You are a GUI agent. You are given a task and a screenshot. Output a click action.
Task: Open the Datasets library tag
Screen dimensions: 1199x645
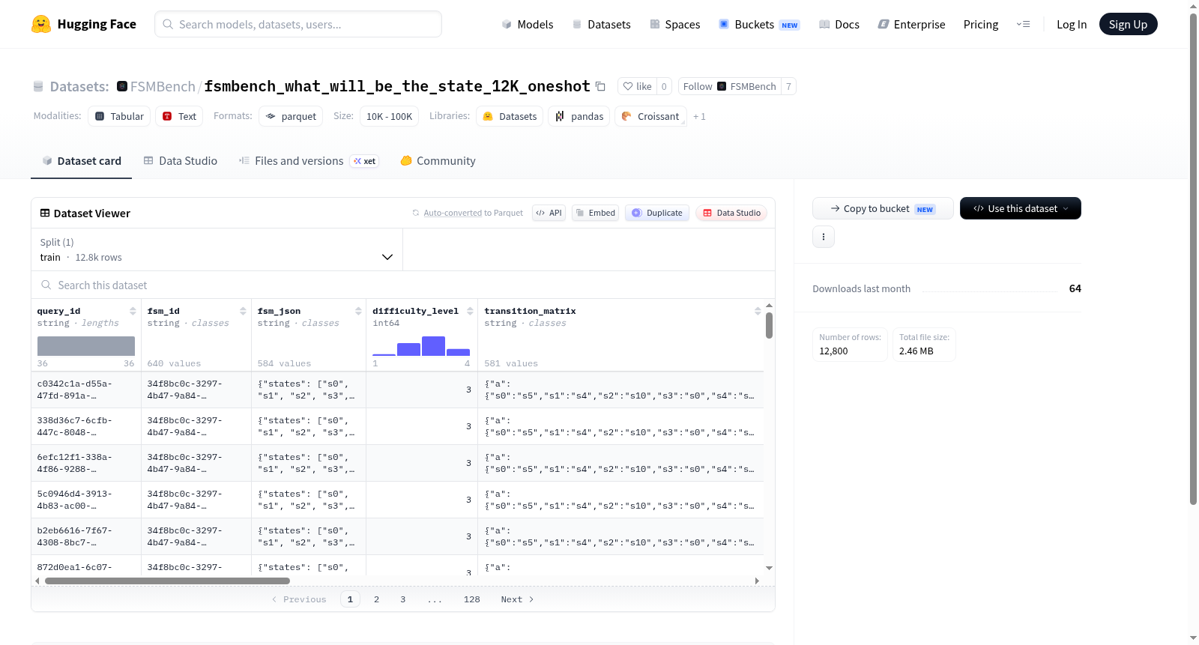[x=510, y=116]
